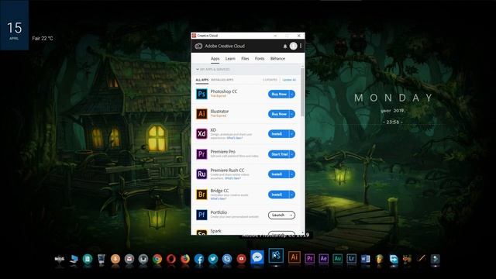The image size is (496, 279).
Task: Open Twitter icon in the dock
Action: pyautogui.click(x=213, y=259)
